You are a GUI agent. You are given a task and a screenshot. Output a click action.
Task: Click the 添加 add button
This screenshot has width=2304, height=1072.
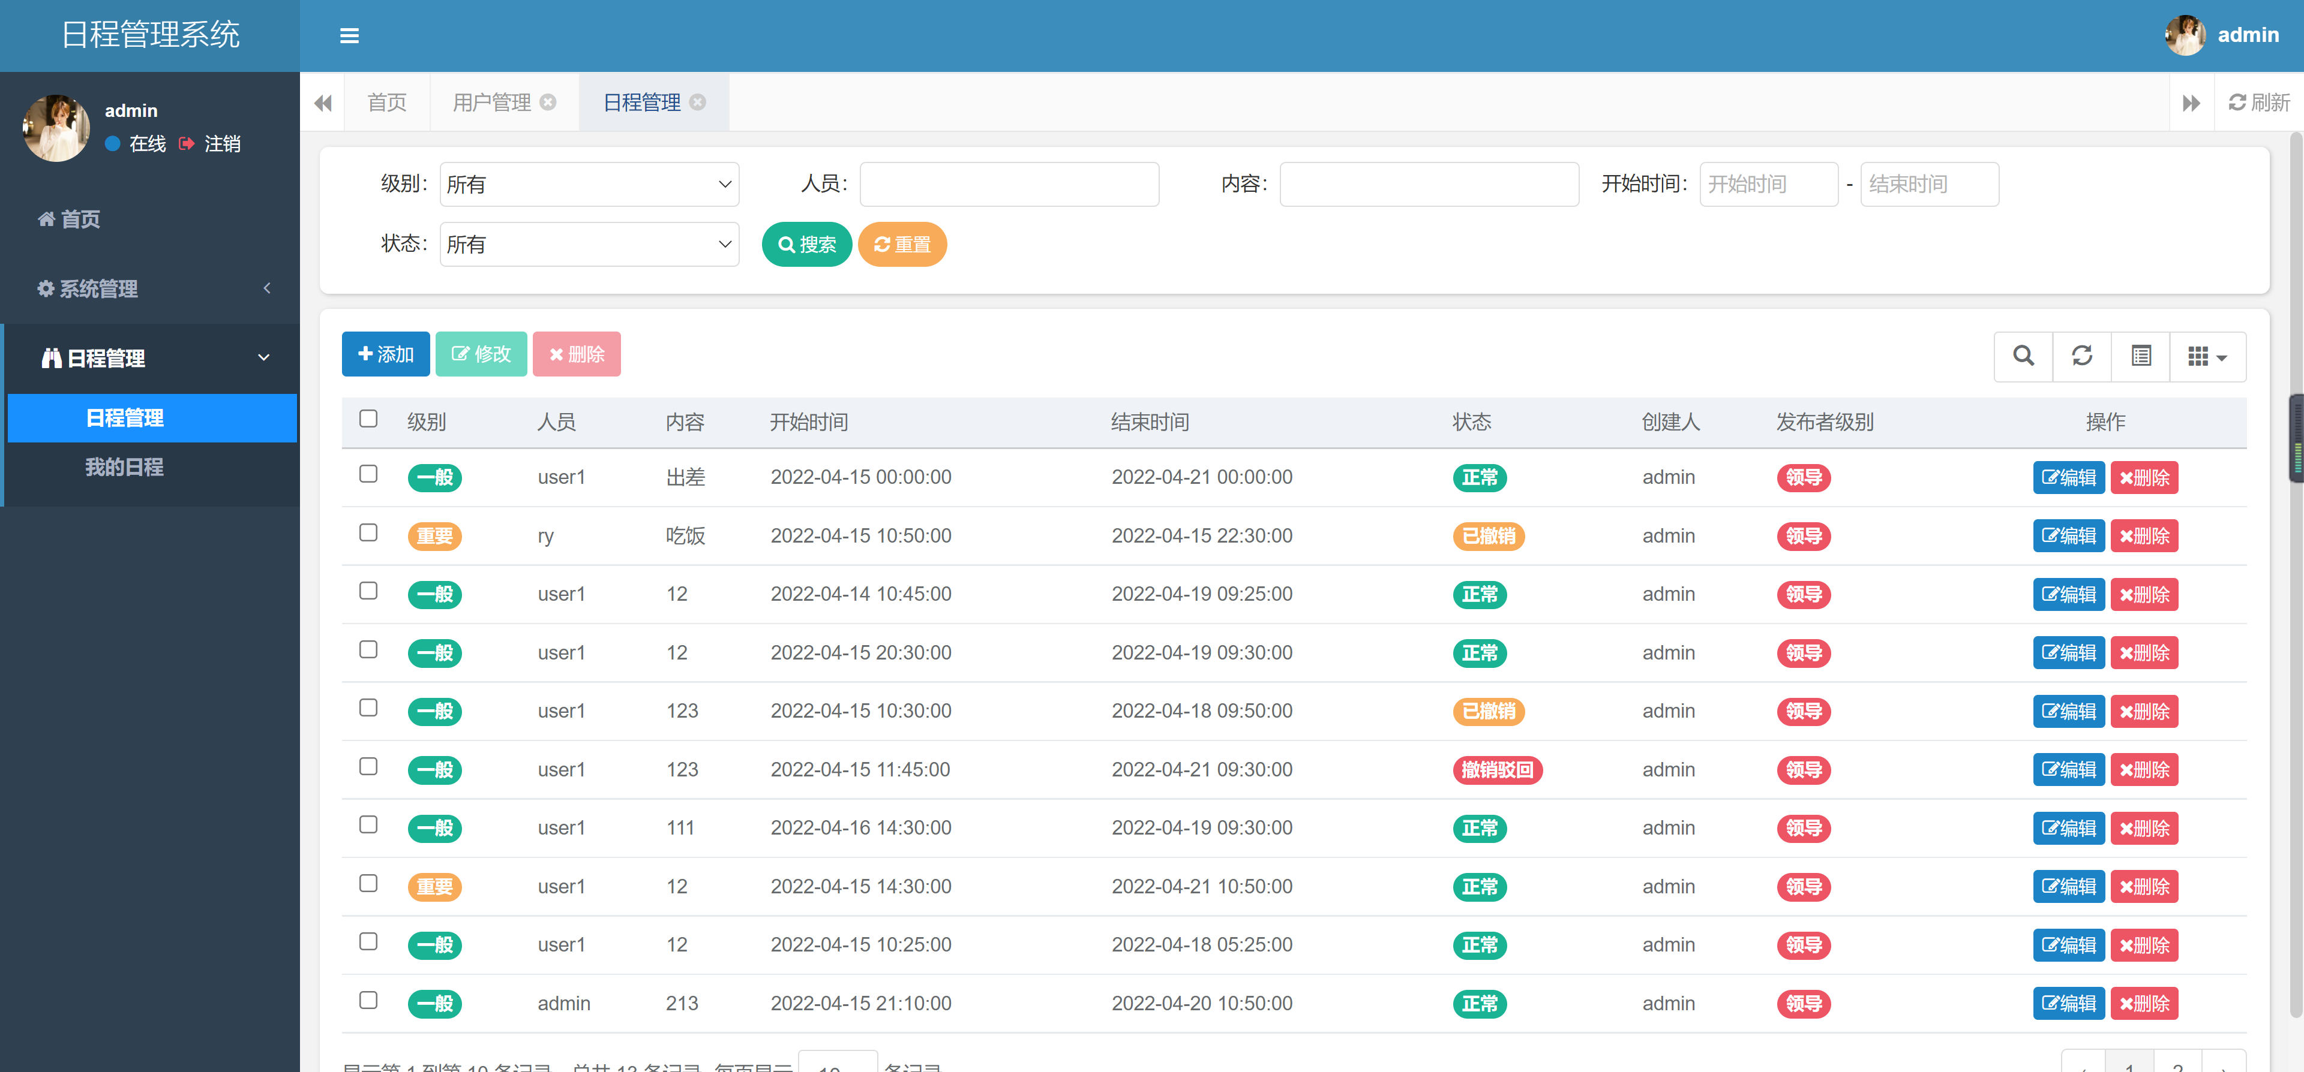385,354
